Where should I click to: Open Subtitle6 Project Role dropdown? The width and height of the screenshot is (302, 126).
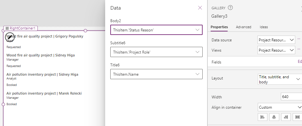click(156, 52)
